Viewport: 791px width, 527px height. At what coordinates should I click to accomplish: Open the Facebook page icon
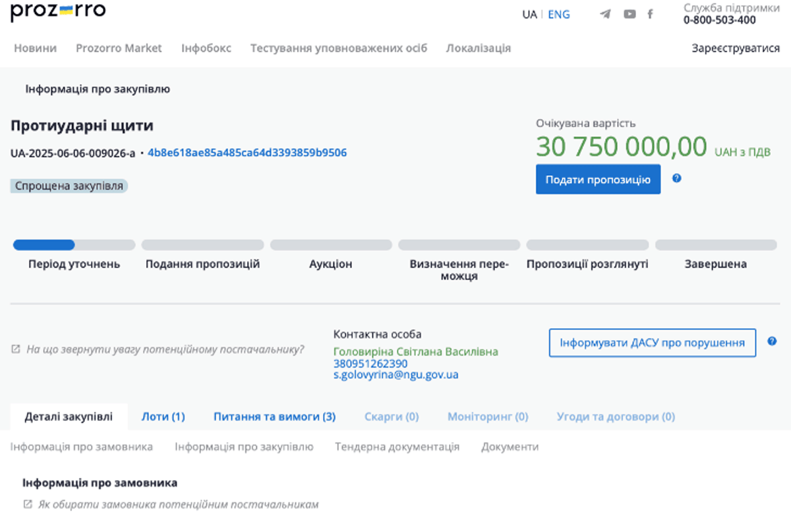[x=650, y=14]
